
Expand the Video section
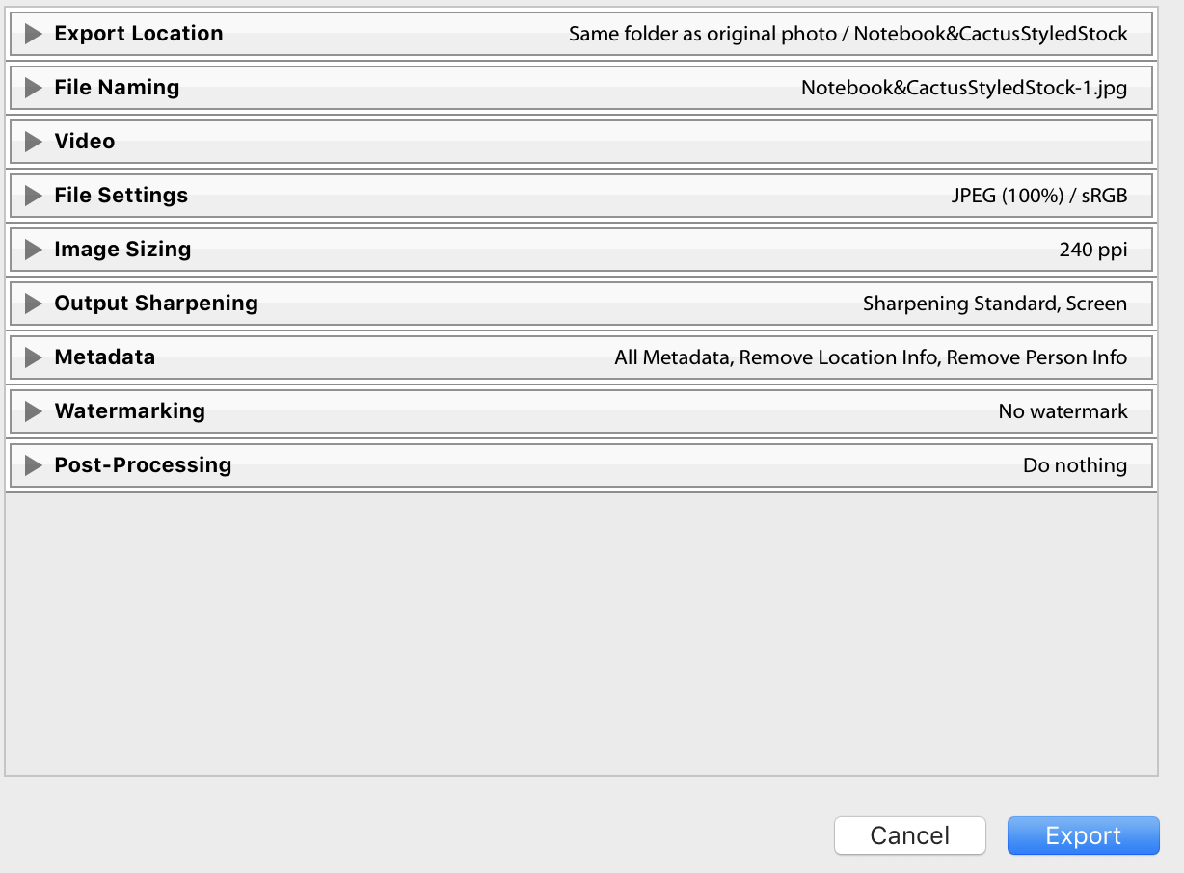[32, 141]
